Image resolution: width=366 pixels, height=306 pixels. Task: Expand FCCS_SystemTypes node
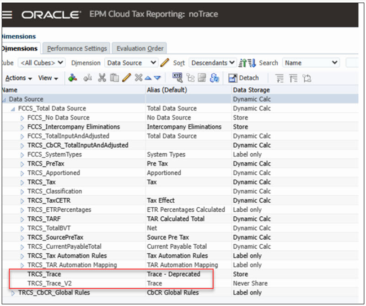22,155
